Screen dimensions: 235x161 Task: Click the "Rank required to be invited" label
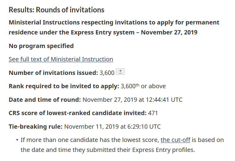64,86
